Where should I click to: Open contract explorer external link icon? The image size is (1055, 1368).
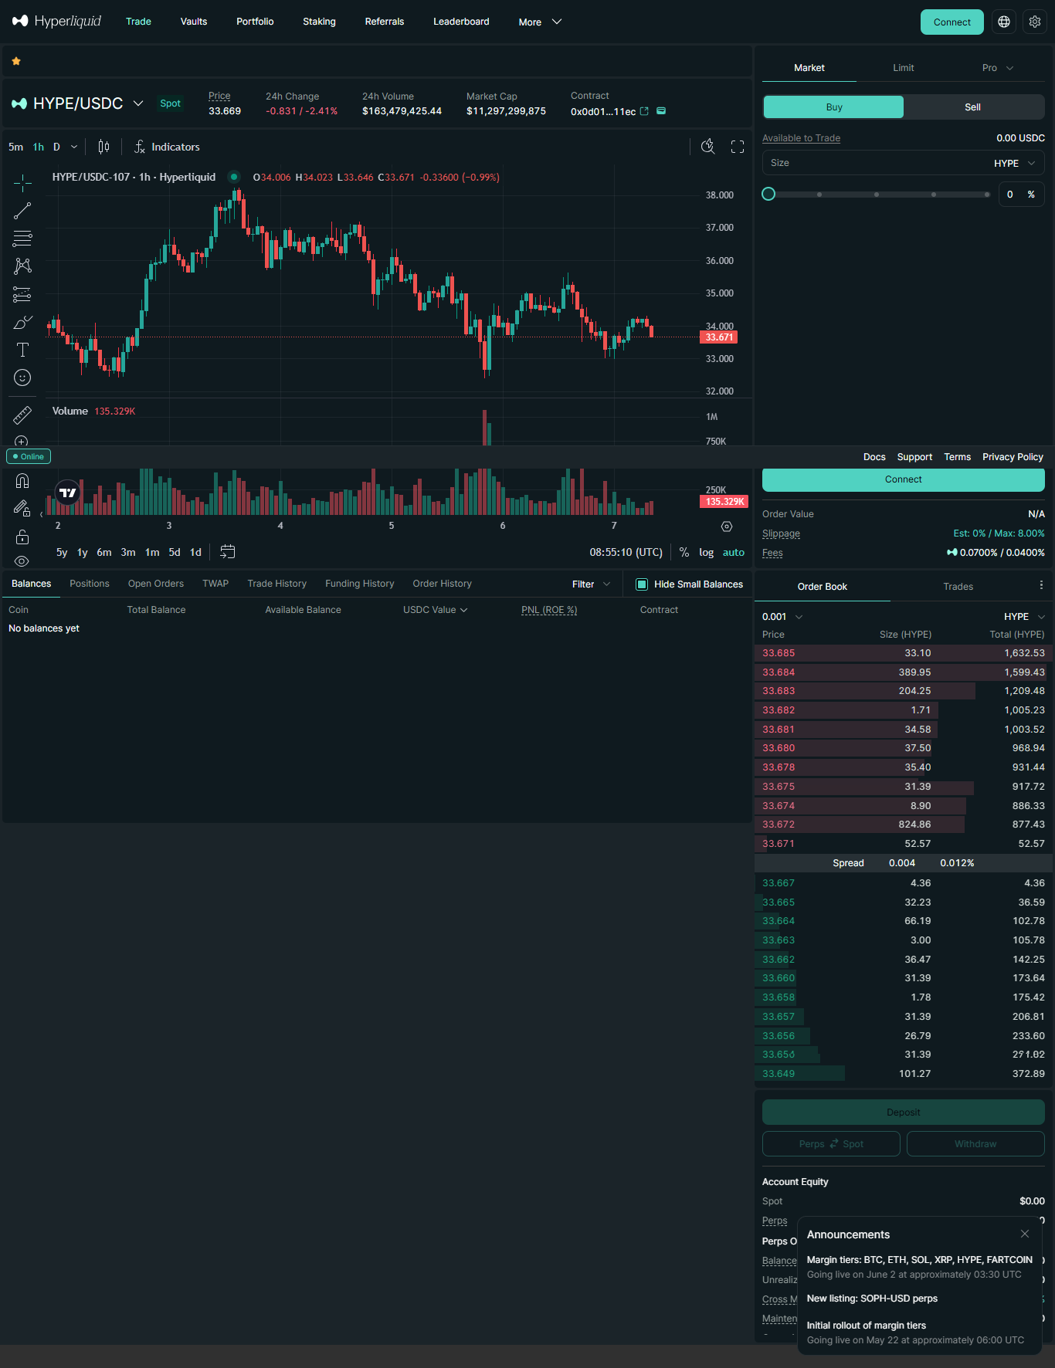(644, 111)
